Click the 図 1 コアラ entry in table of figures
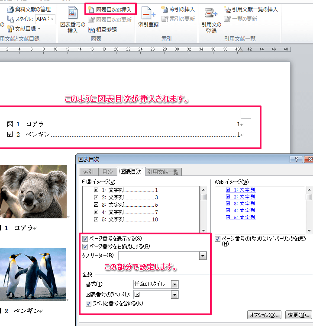Image resolution: width=313 pixels, height=326 pixels. (x=125, y=125)
